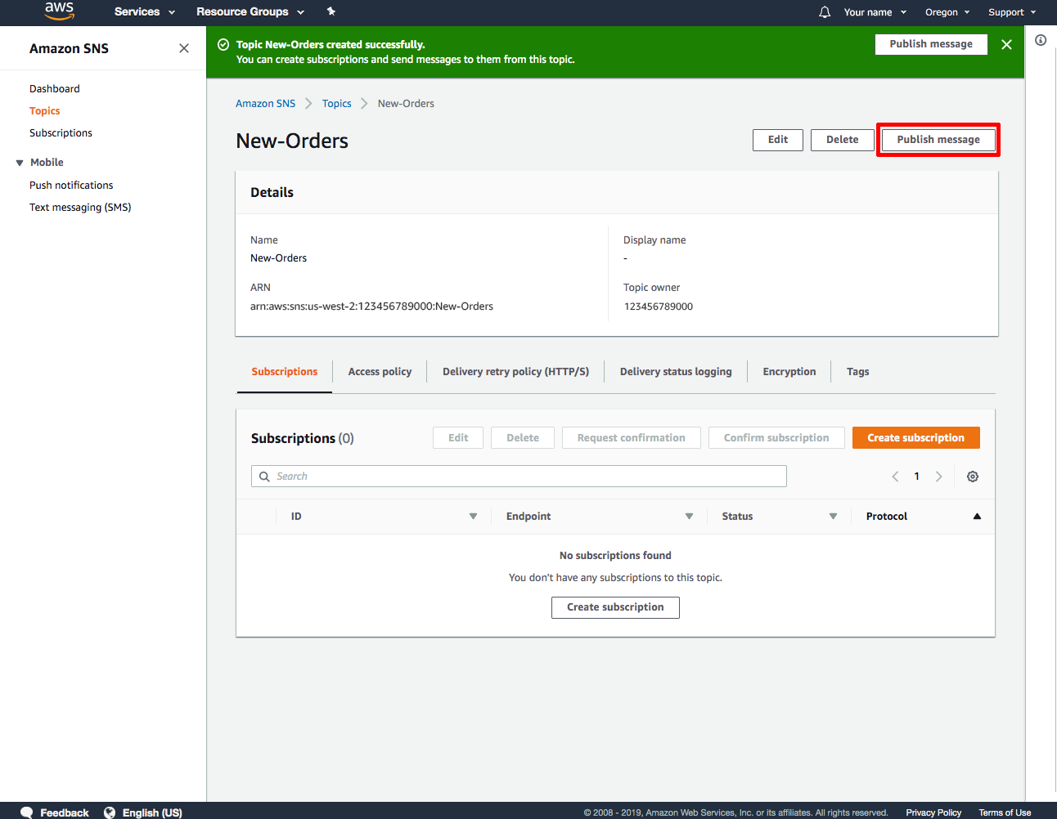Click the topic ARN value text
The image size is (1057, 819).
[371, 307]
